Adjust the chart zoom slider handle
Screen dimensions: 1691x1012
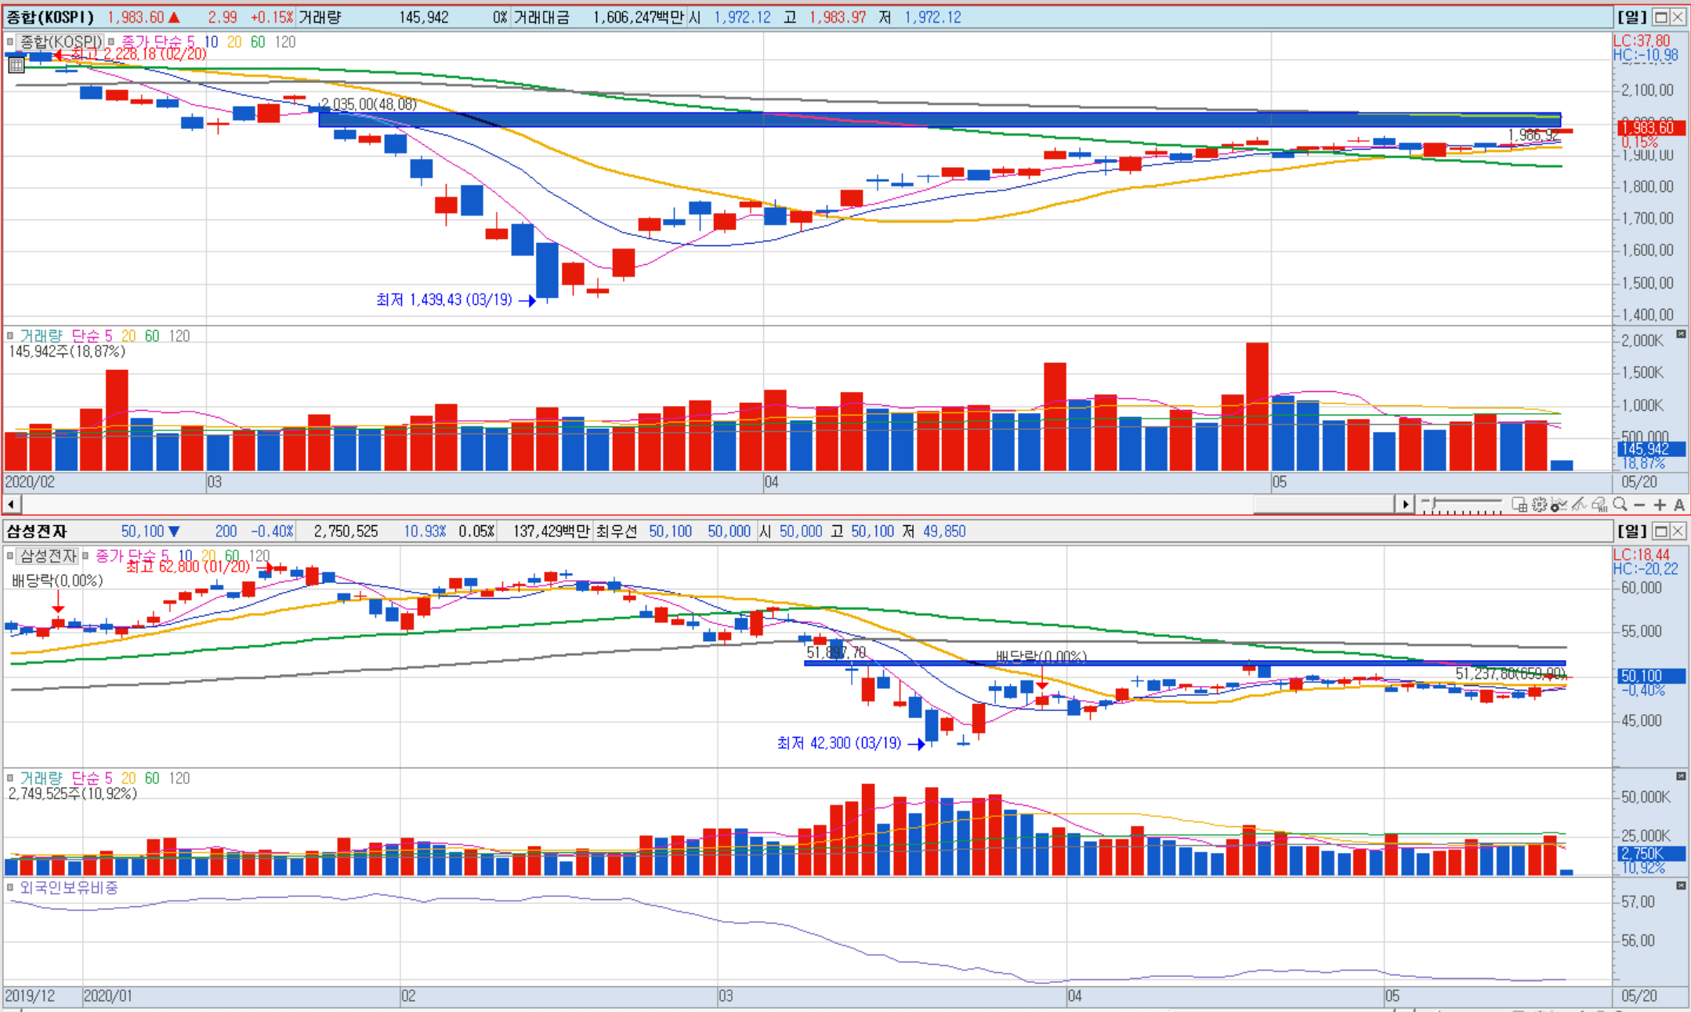click(x=1433, y=504)
